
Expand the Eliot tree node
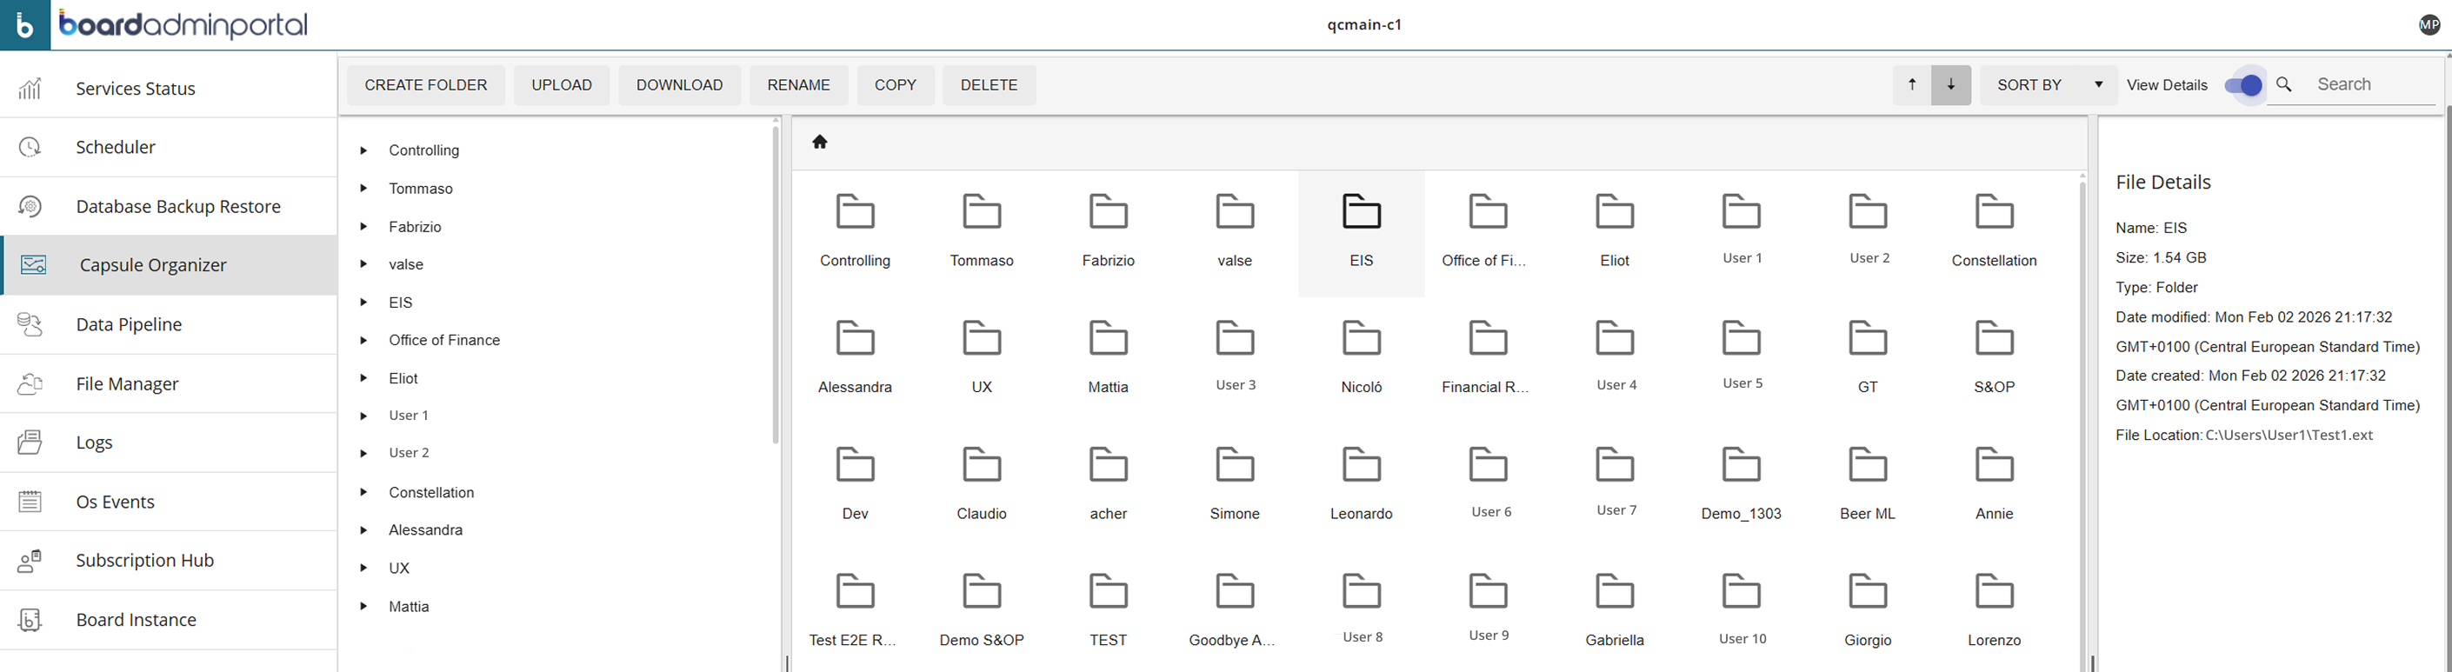tap(363, 378)
